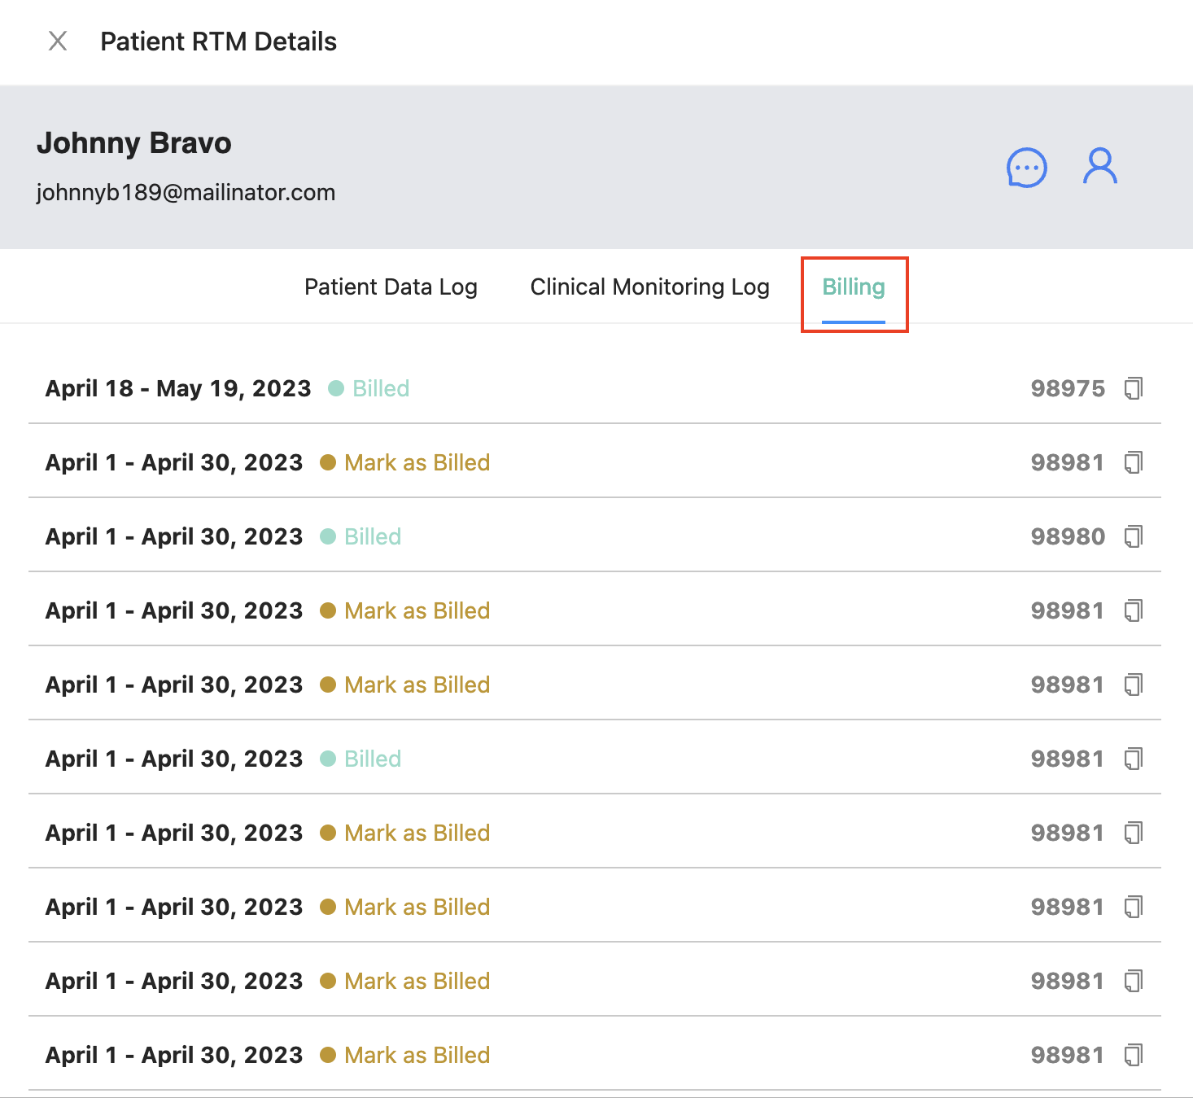The width and height of the screenshot is (1193, 1098).
Task: Open the chat message icon for Johnny Bravo
Action: [x=1026, y=167]
